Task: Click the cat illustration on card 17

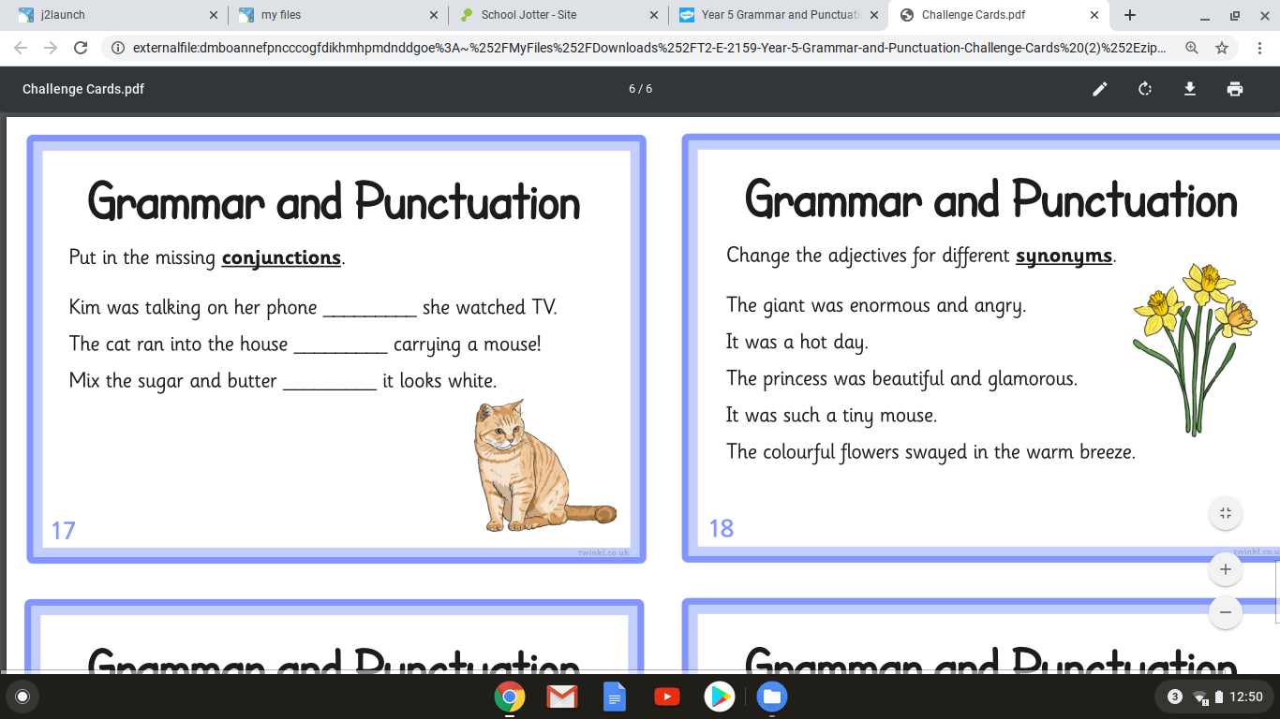Action: 543,466
